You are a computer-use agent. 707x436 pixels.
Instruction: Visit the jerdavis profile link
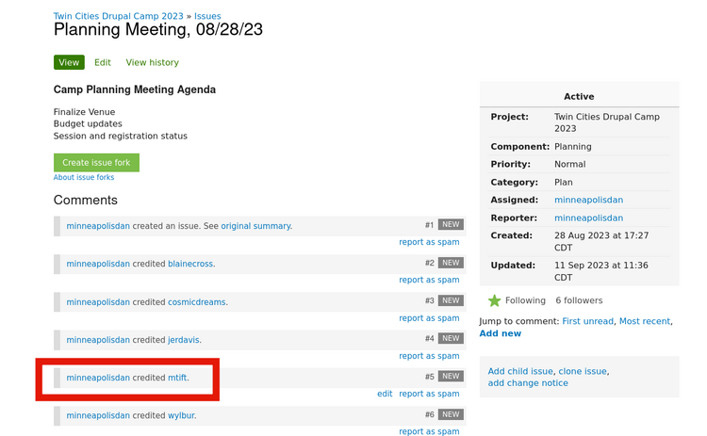[184, 340]
